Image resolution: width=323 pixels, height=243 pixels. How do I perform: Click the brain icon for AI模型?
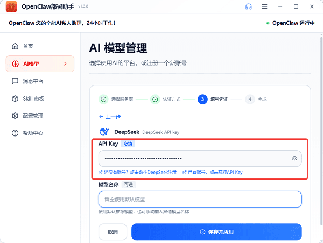click(x=15, y=64)
